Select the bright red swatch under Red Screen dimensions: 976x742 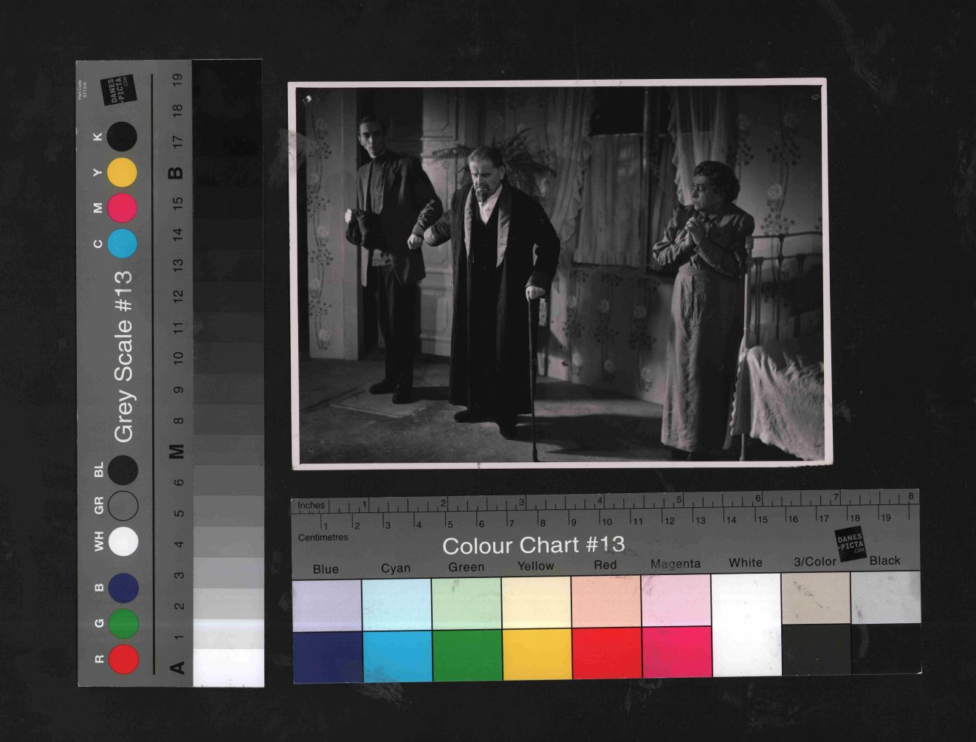click(x=606, y=653)
